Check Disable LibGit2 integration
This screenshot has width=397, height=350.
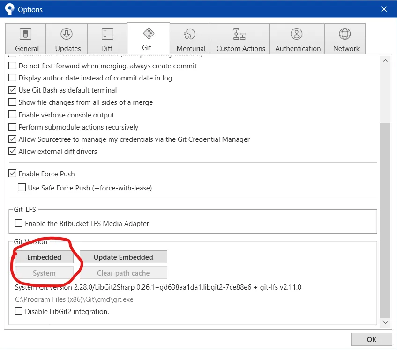pos(19,311)
